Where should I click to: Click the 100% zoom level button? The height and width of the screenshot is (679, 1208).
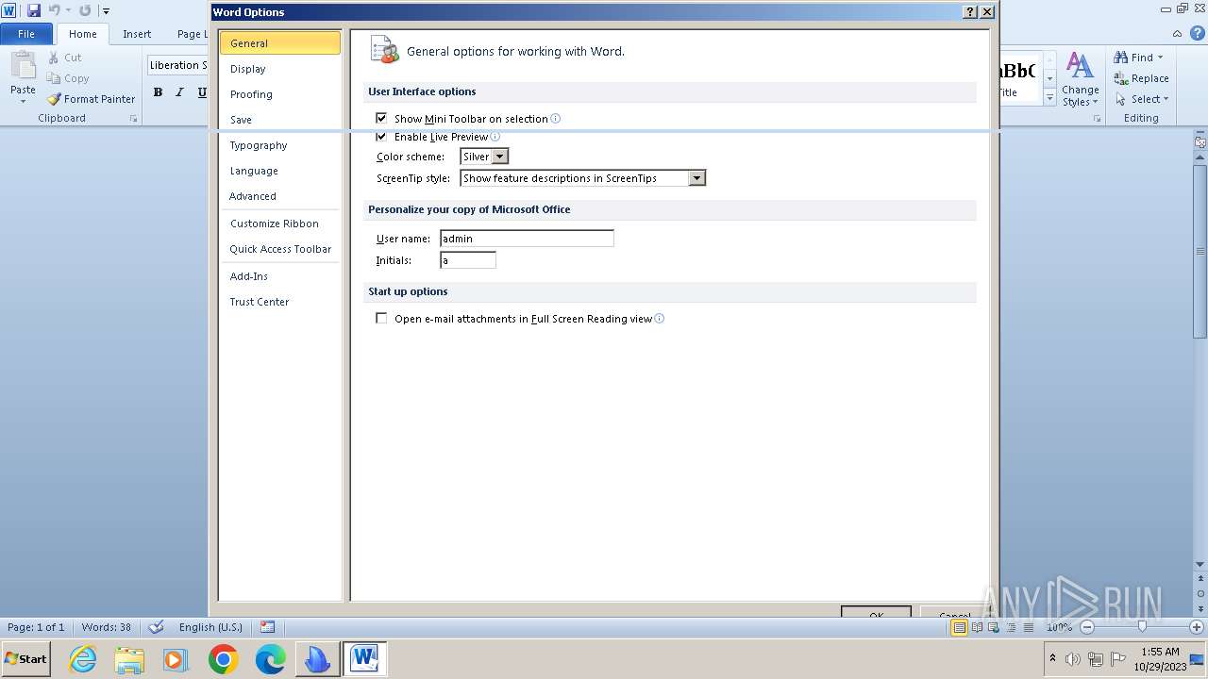click(x=1059, y=627)
